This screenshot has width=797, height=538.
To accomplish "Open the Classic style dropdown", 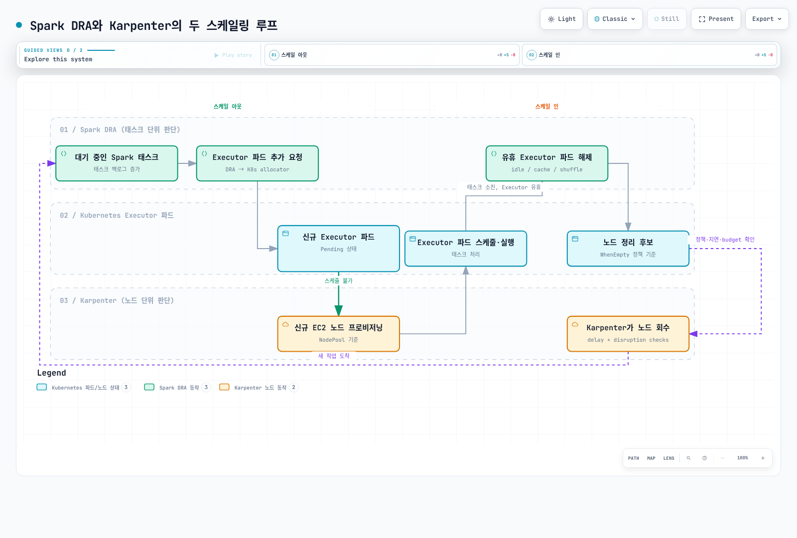I will [615, 19].
